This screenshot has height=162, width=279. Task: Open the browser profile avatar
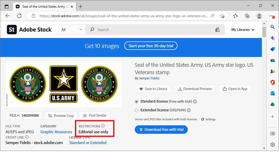click(259, 16)
